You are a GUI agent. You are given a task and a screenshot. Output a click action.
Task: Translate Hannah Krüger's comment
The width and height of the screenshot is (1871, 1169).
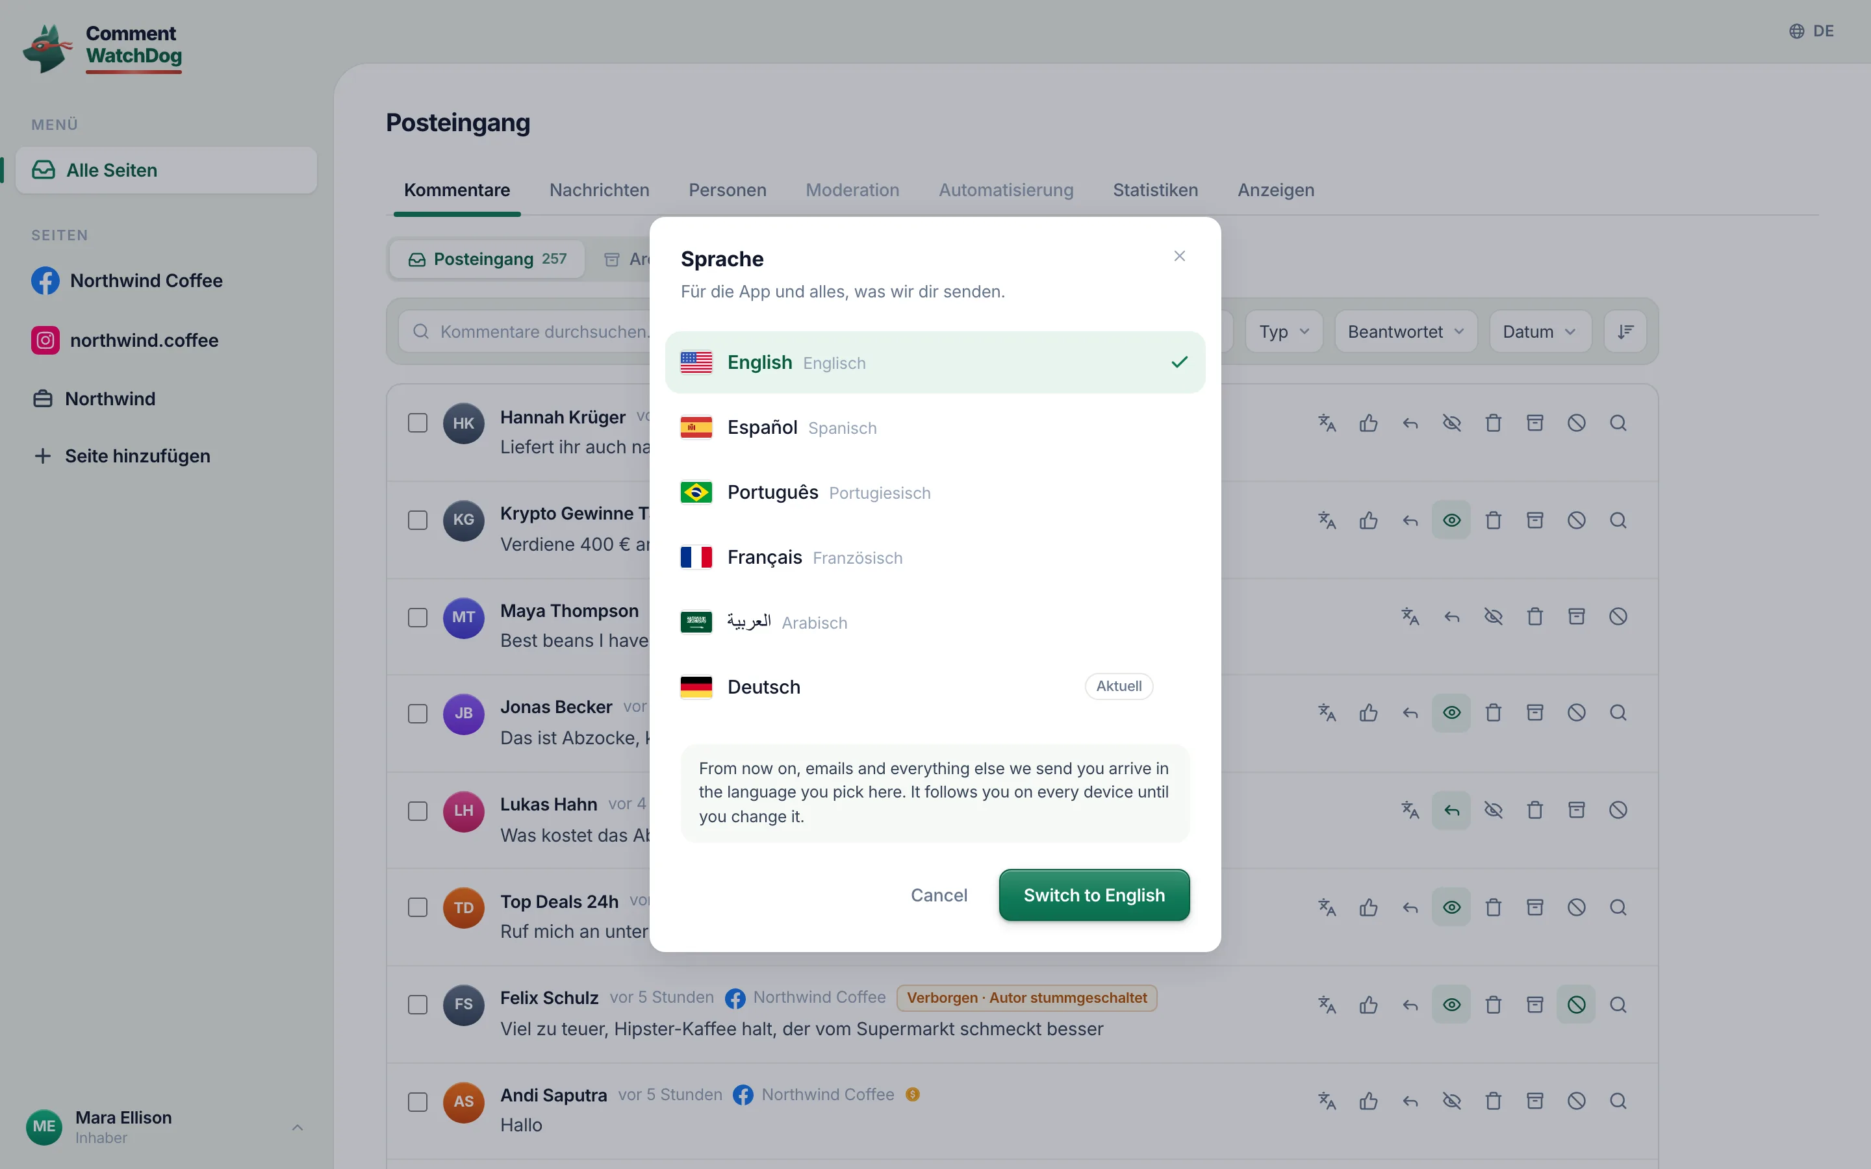click(x=1327, y=423)
